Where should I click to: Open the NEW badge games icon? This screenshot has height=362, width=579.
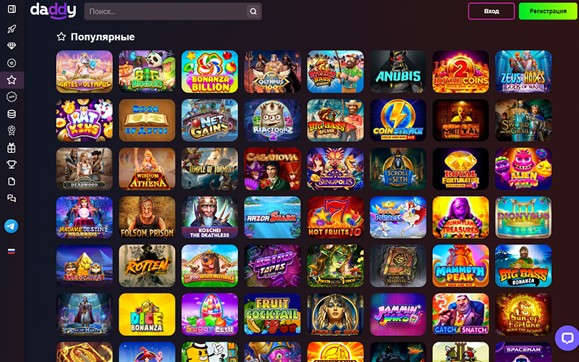[12, 97]
